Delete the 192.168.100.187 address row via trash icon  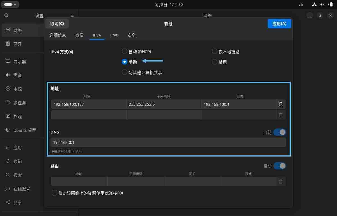pos(281,104)
